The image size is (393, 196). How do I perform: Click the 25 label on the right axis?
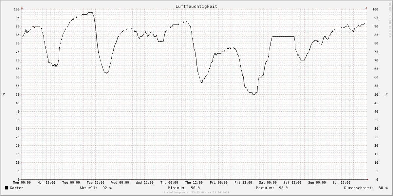(x=376, y=137)
